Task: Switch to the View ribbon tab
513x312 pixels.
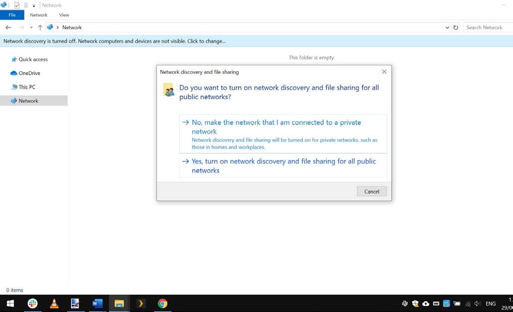Action: pos(64,15)
